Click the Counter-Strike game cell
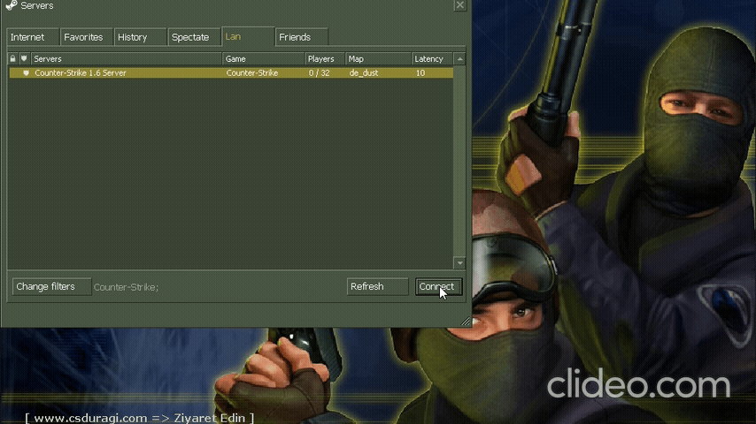The image size is (756, 424). (x=252, y=73)
